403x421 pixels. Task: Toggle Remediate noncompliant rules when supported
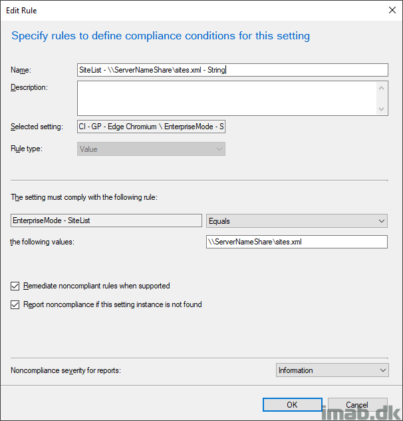click(15, 286)
